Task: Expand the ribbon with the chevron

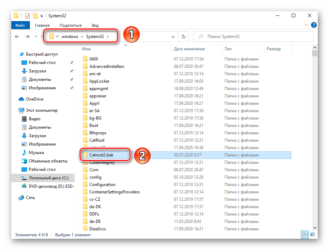Action: pos(306,25)
